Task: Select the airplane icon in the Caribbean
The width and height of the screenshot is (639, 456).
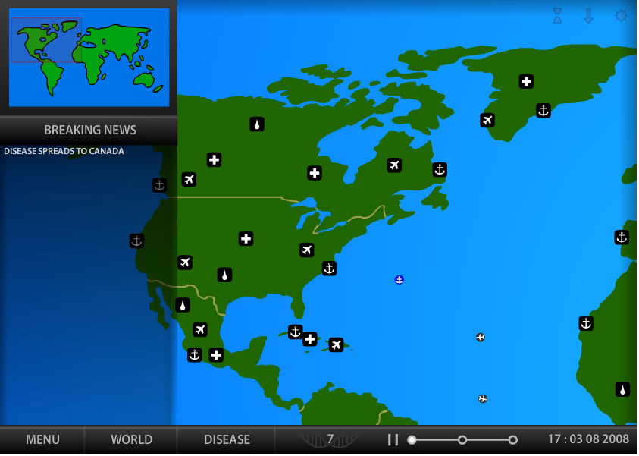Action: pyautogui.click(x=336, y=343)
